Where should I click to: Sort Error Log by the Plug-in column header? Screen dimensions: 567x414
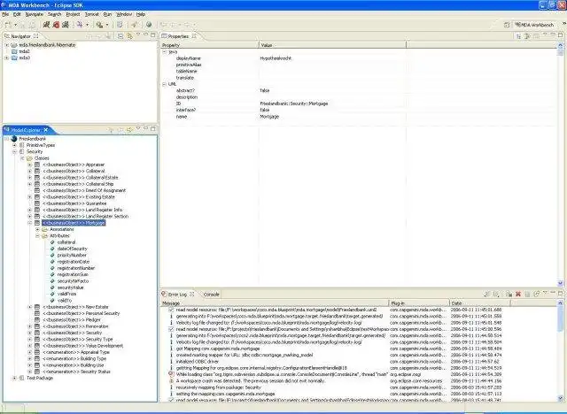click(x=419, y=303)
